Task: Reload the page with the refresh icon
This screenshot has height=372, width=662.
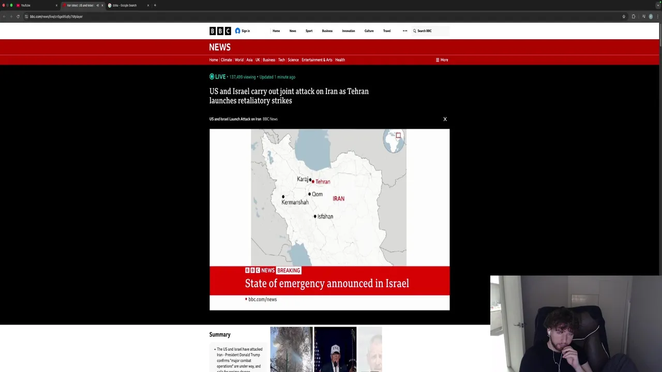Action: point(18,17)
